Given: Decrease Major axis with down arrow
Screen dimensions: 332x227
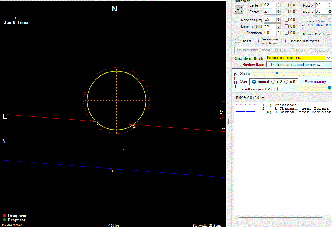Looking at the screenshot, I should (279, 21).
